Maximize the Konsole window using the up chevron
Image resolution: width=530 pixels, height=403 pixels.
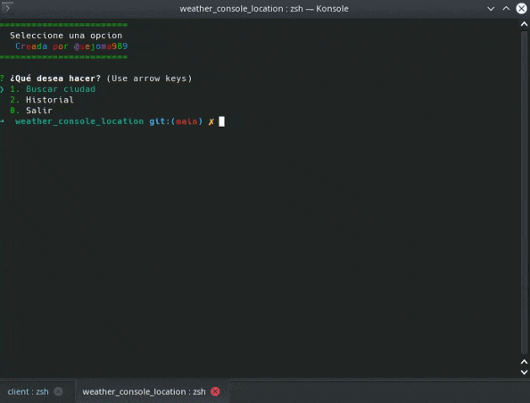[x=506, y=8]
